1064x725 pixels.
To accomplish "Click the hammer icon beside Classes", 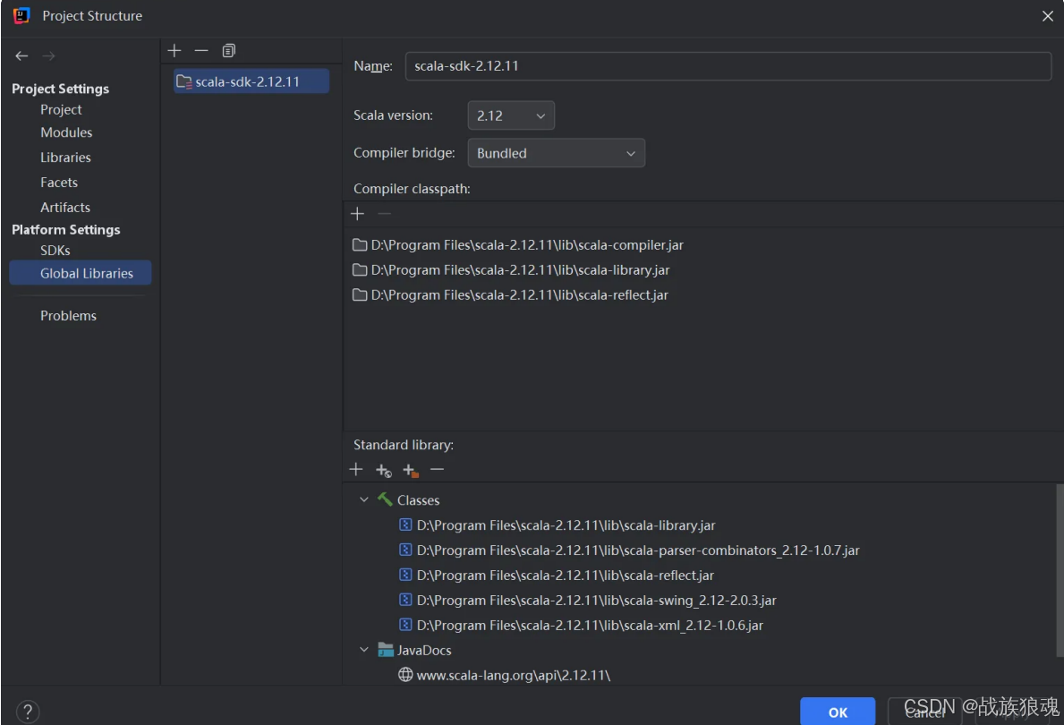I will click(x=385, y=499).
